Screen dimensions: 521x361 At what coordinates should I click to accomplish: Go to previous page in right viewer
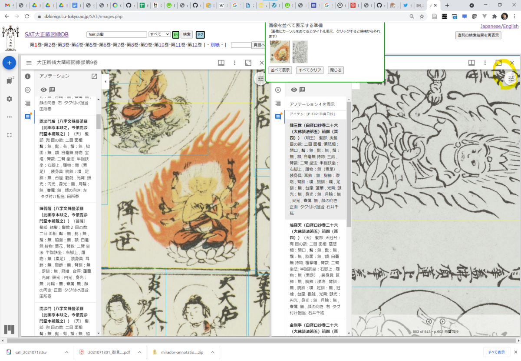click(429, 321)
